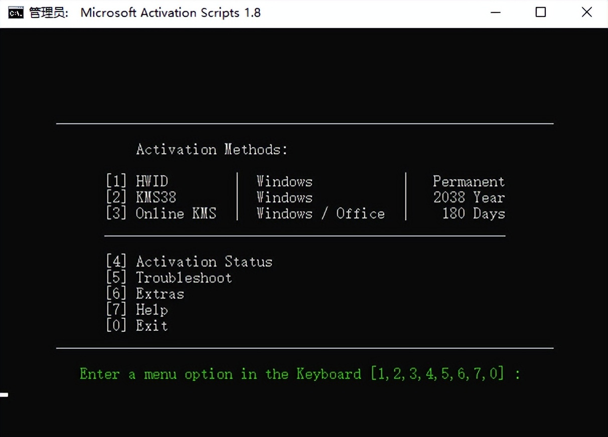Screen dimensions: 608x437
Task: Open the Help option
Action: (x=151, y=310)
